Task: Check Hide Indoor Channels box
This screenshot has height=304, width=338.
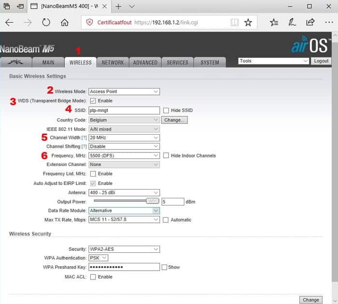Action: point(166,155)
